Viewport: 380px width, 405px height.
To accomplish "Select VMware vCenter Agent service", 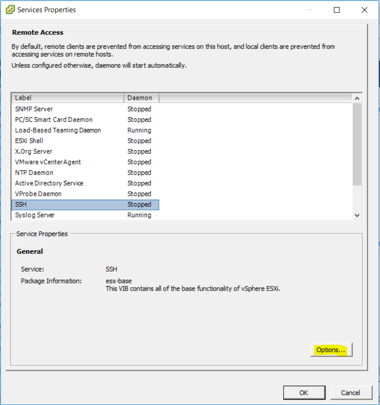I will 85,162.
